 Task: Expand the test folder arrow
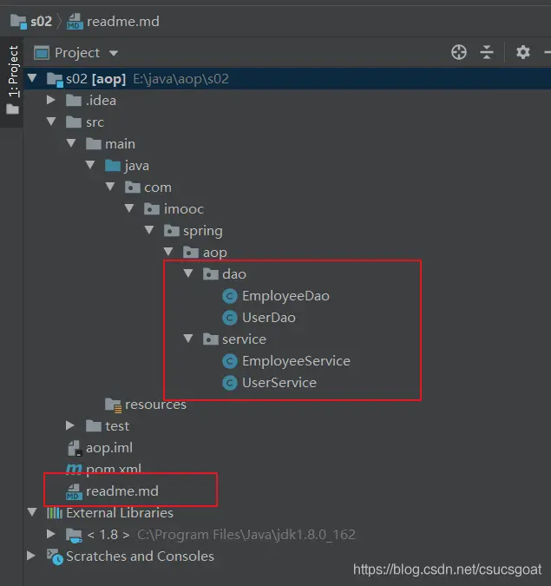pyautogui.click(x=70, y=425)
